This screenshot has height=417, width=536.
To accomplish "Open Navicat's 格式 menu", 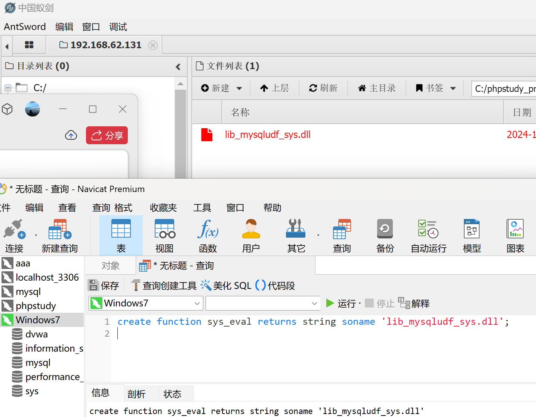I will (123, 208).
